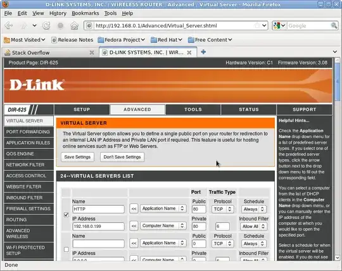Go back with the browser back arrow
342x271 pixels.
[9, 25]
